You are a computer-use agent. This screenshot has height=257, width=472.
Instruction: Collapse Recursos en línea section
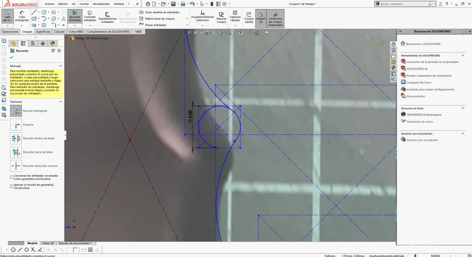(x=463, y=108)
